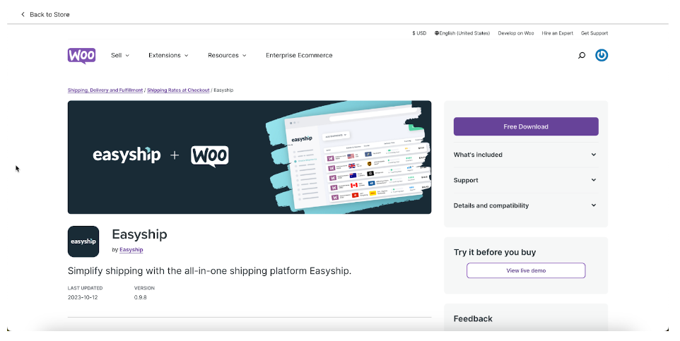Click the version value 0.9.8
This screenshot has height=341, width=680.
click(140, 297)
